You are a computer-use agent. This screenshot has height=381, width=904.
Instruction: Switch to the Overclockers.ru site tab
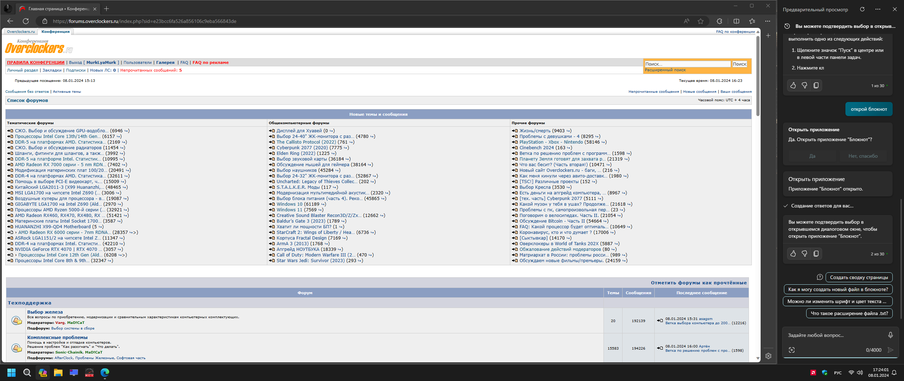(x=21, y=32)
